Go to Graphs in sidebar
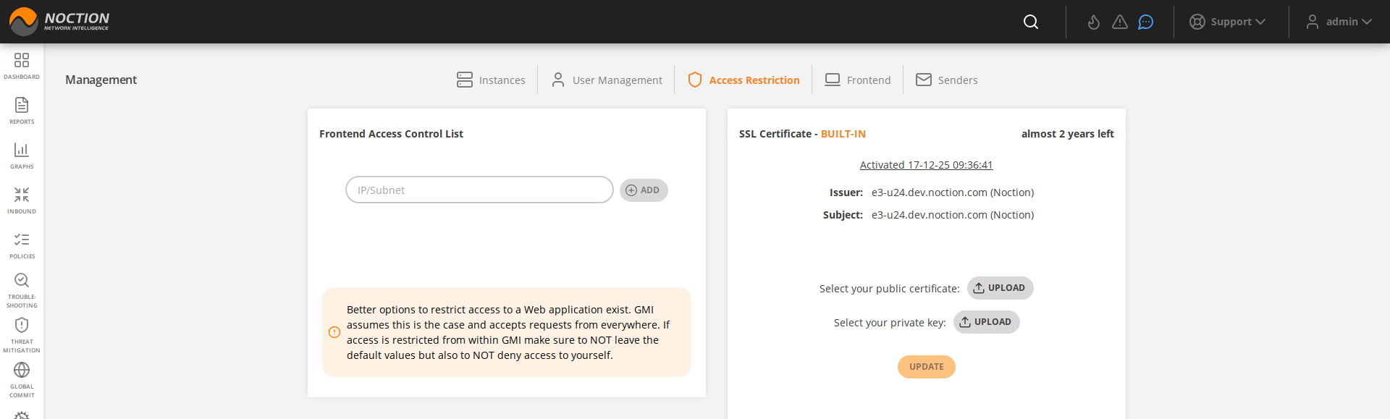Viewport: 1390px width, 419px height. (22, 155)
